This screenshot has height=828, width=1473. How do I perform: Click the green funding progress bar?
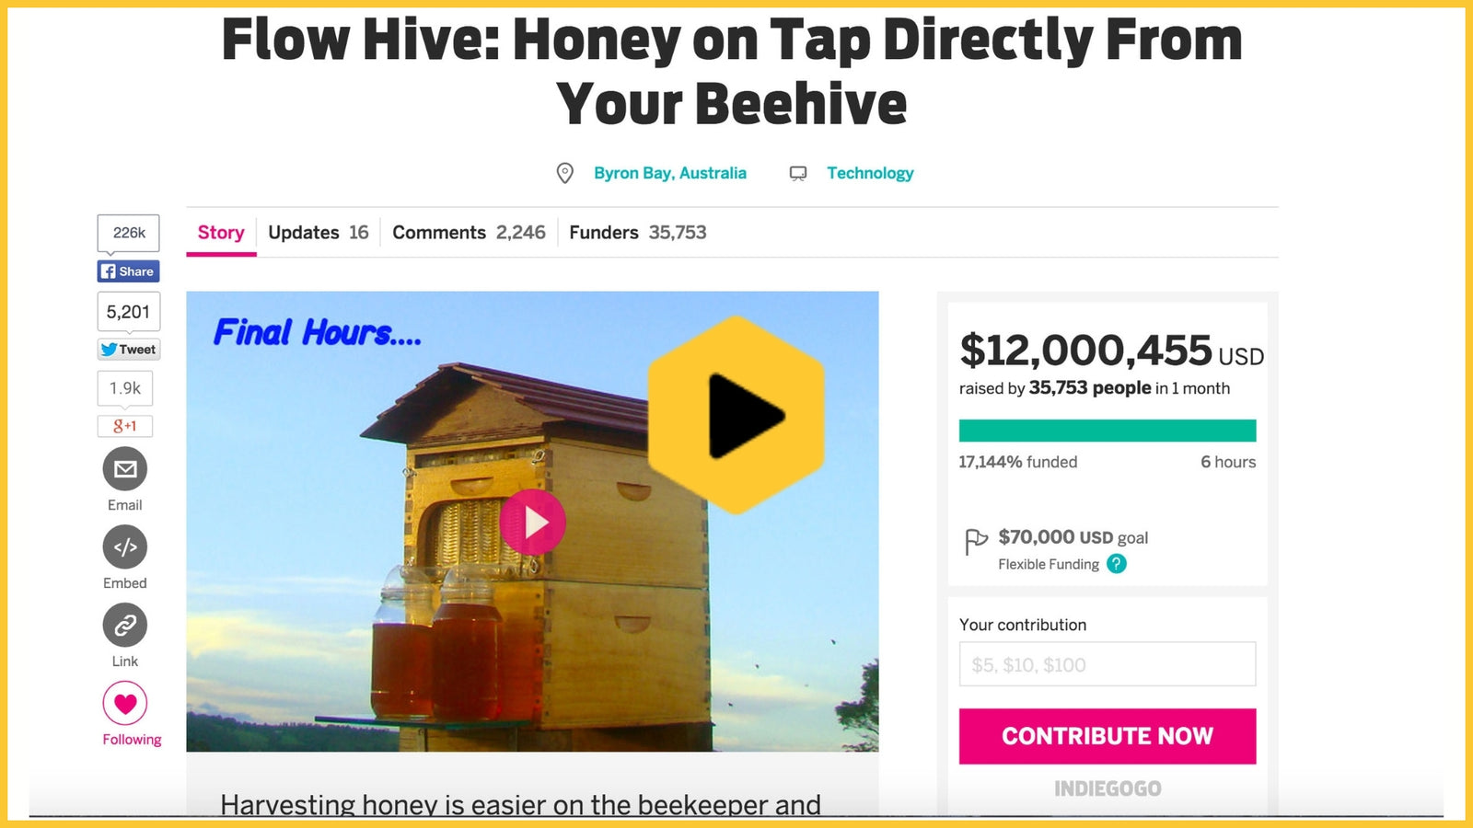pos(1108,431)
